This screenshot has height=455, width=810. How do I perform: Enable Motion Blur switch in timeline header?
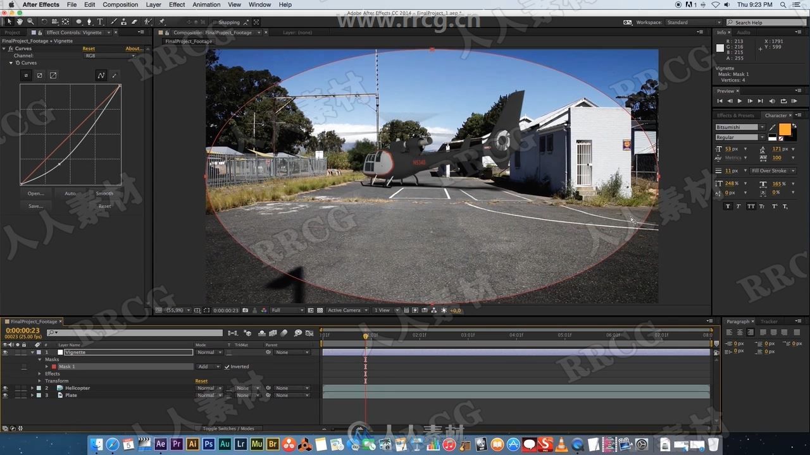tap(284, 333)
